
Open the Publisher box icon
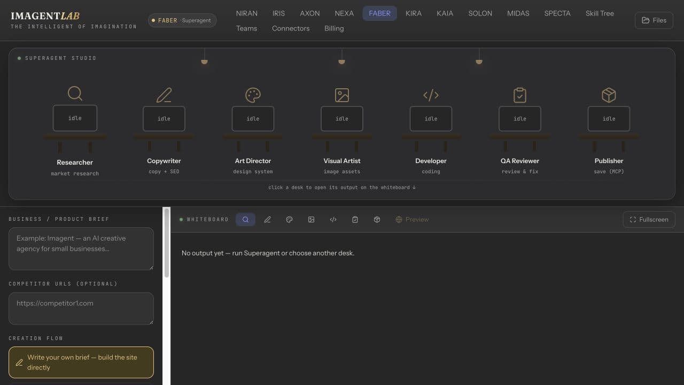pyautogui.click(x=609, y=95)
